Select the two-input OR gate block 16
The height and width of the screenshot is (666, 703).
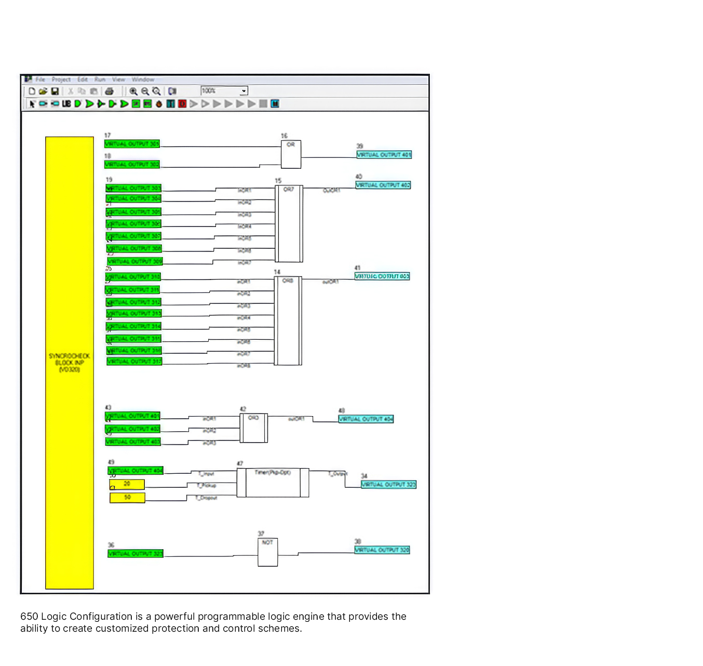291,154
